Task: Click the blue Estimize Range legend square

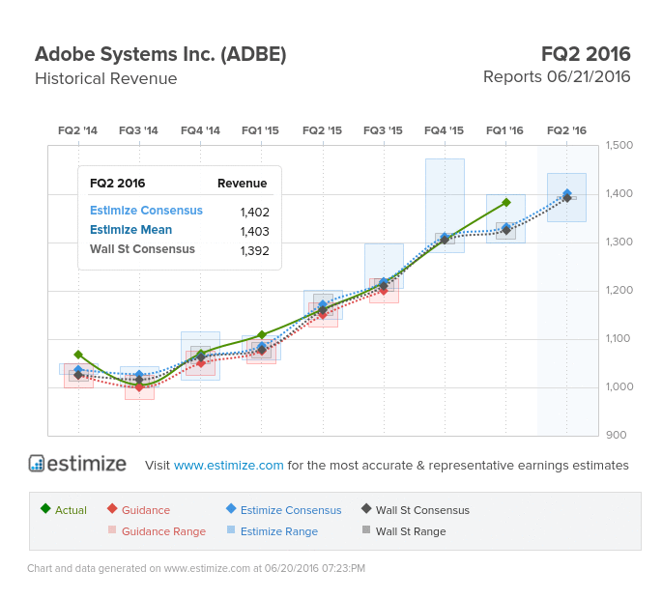Action: 231,529
